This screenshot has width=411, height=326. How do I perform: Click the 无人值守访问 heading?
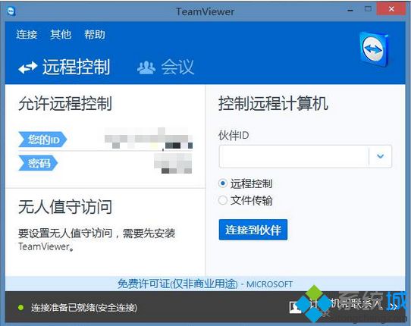click(x=65, y=207)
